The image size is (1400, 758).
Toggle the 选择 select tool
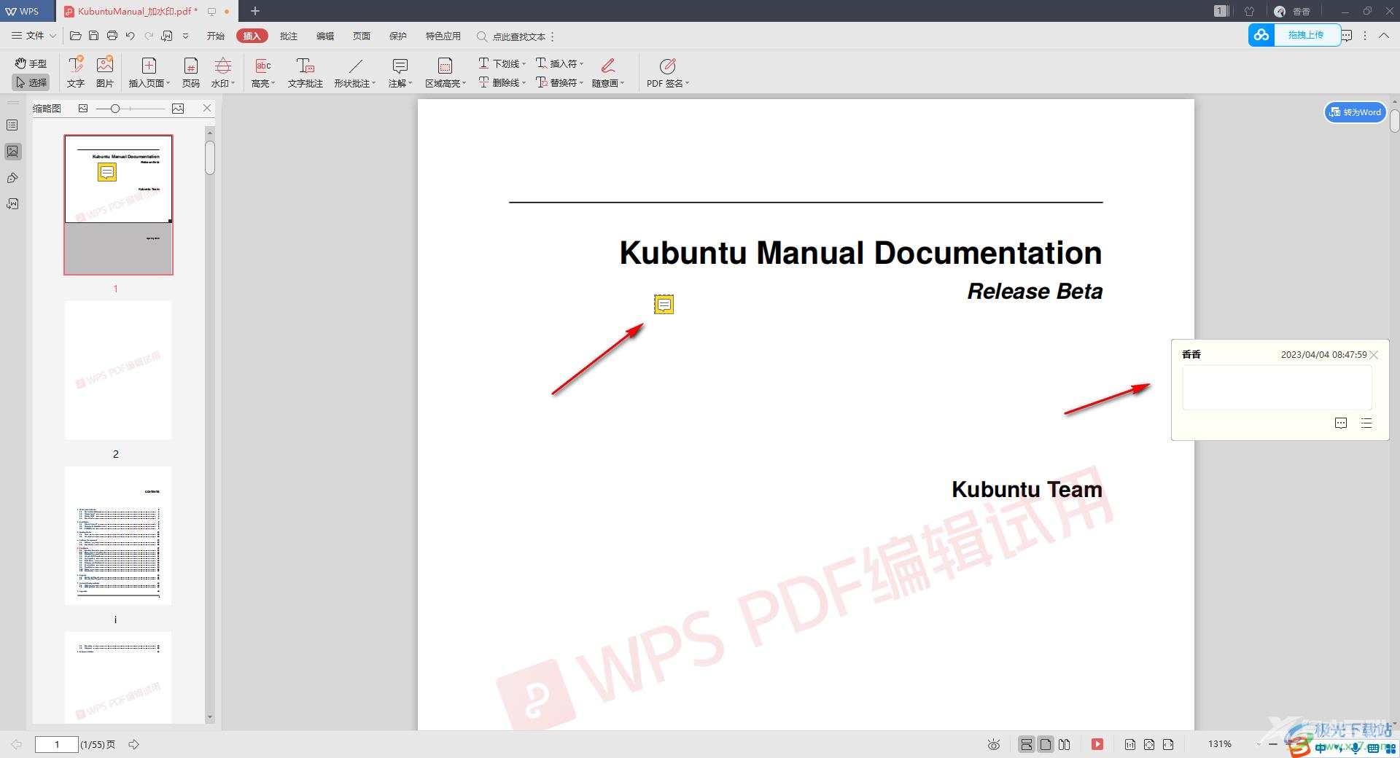(x=31, y=82)
